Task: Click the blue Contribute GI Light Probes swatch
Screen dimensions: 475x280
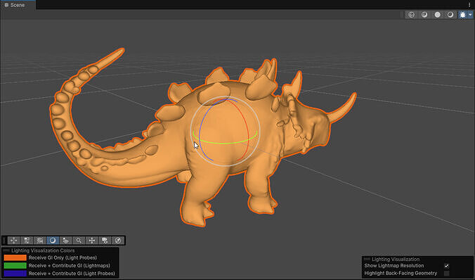Action: 15,274
